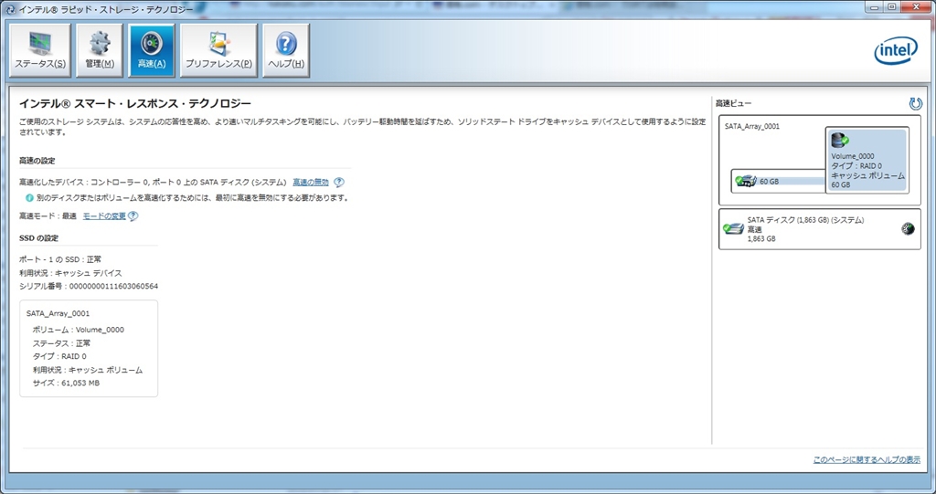Open the ステータス(S) status tab
This screenshot has width=936, height=494.
point(40,51)
